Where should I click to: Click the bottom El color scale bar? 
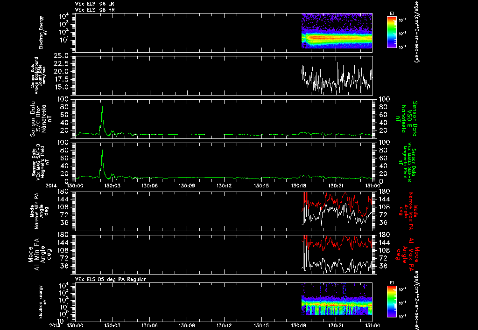[392, 302]
